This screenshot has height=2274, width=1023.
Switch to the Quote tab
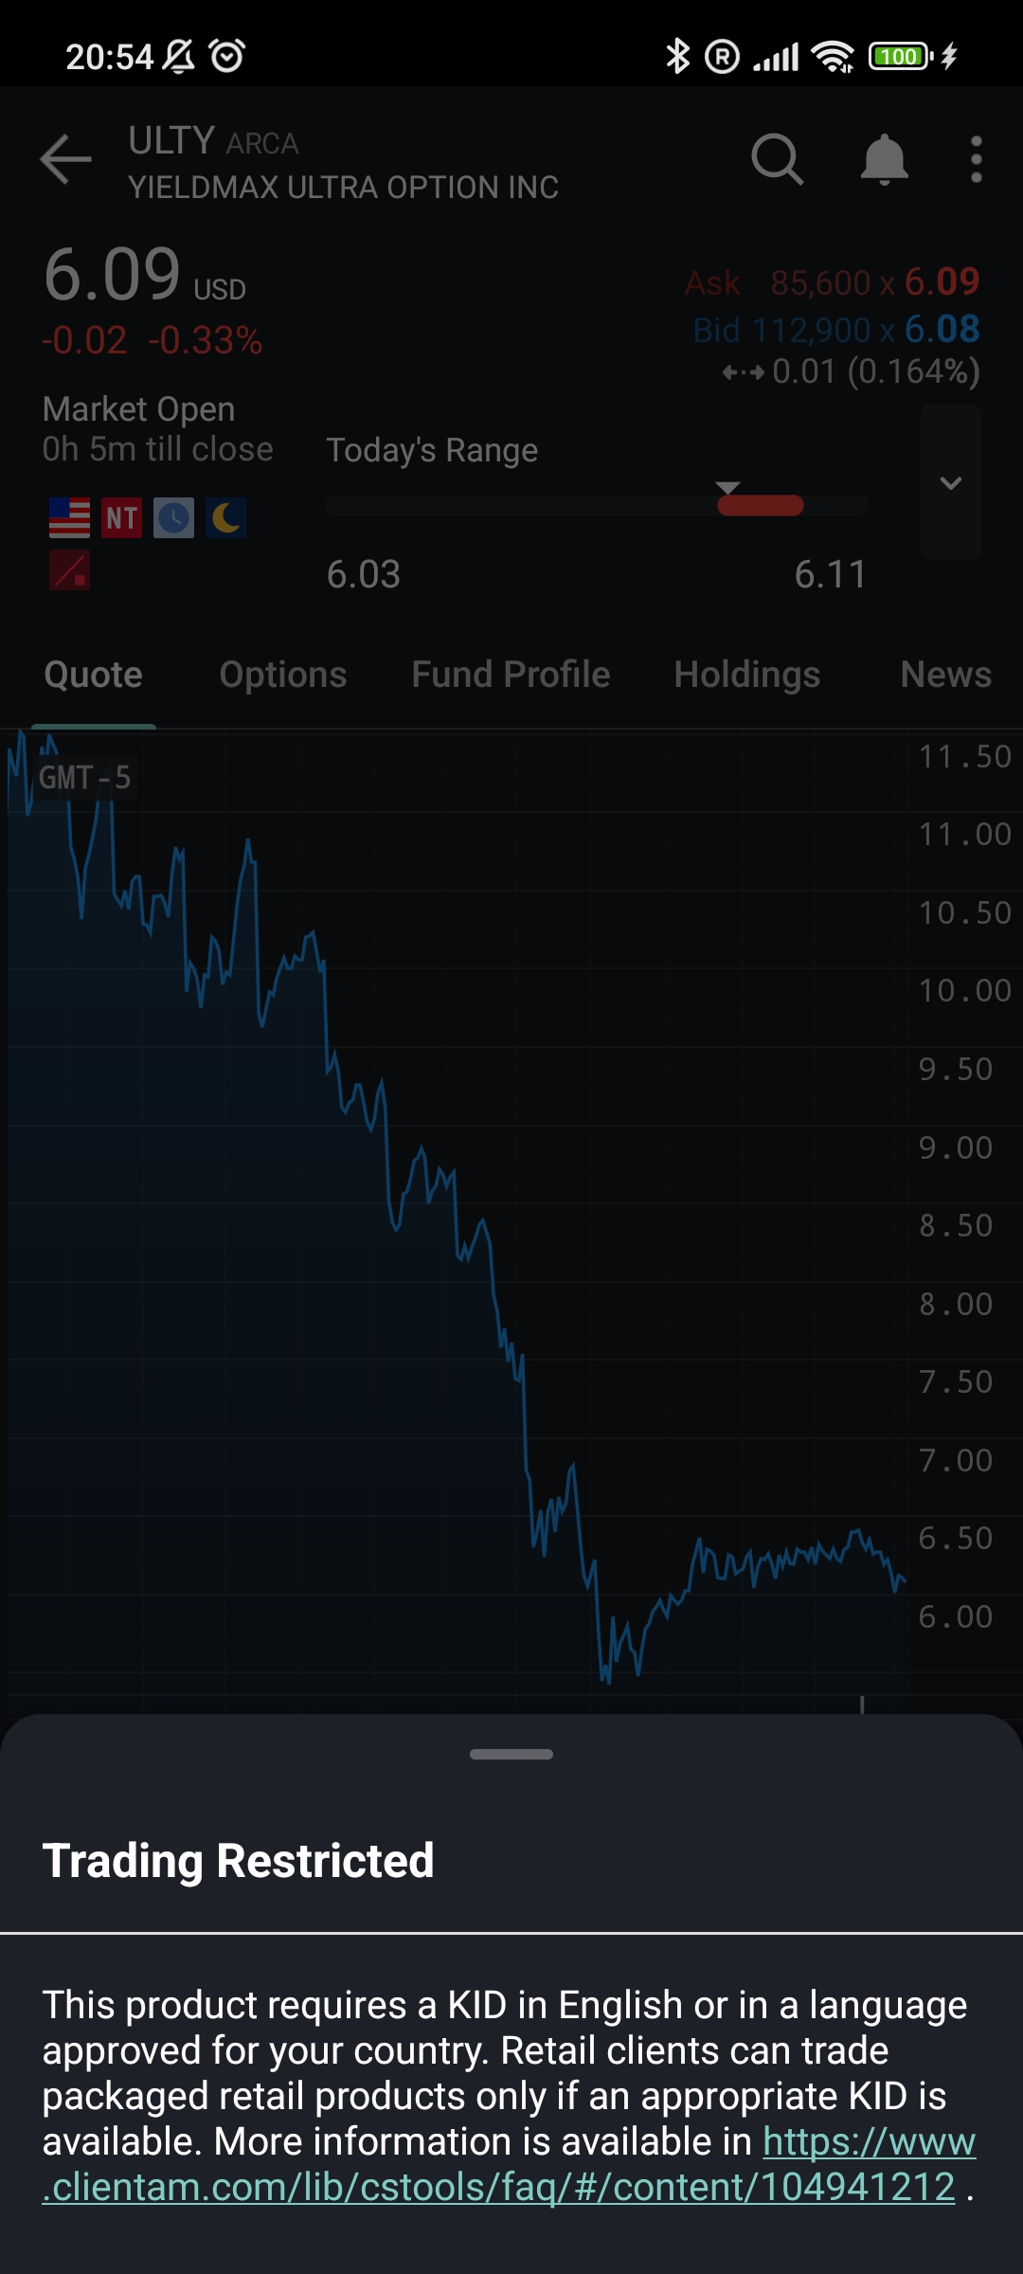(x=93, y=675)
